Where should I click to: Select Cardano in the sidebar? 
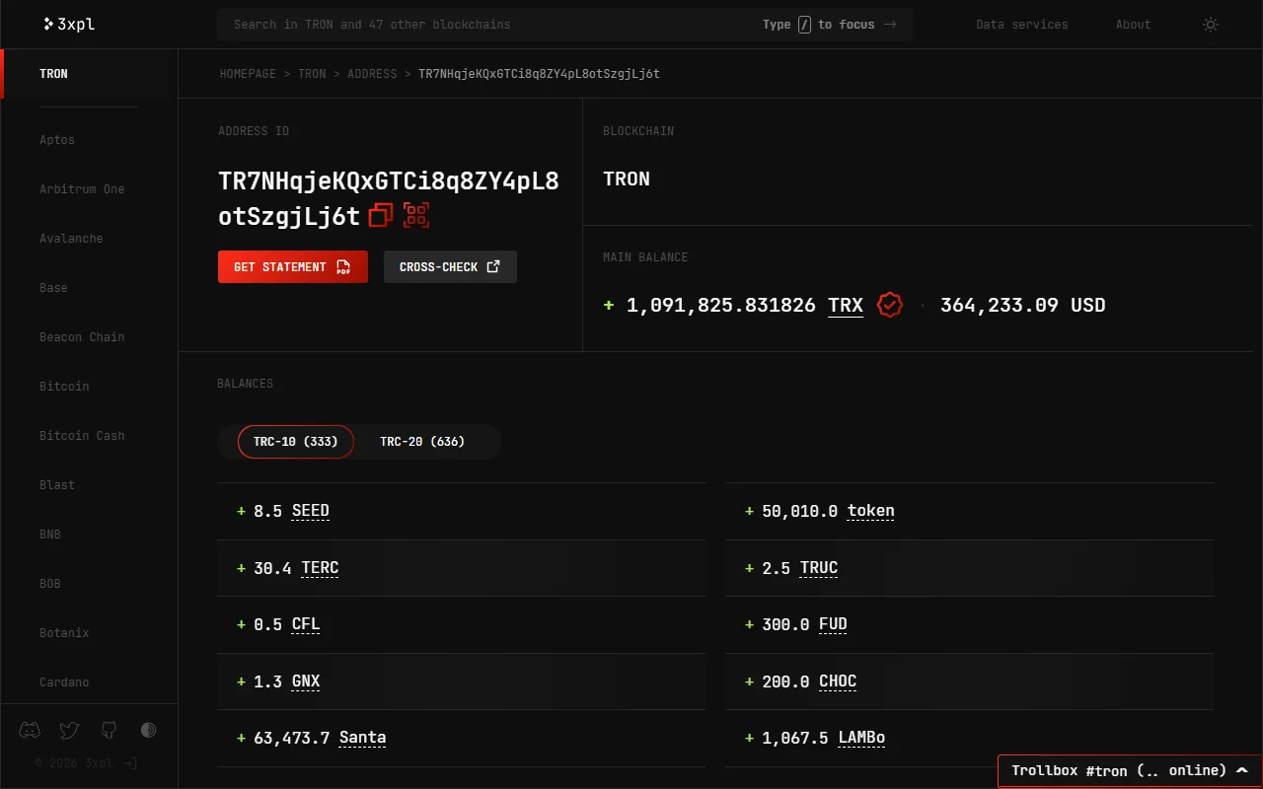64,682
